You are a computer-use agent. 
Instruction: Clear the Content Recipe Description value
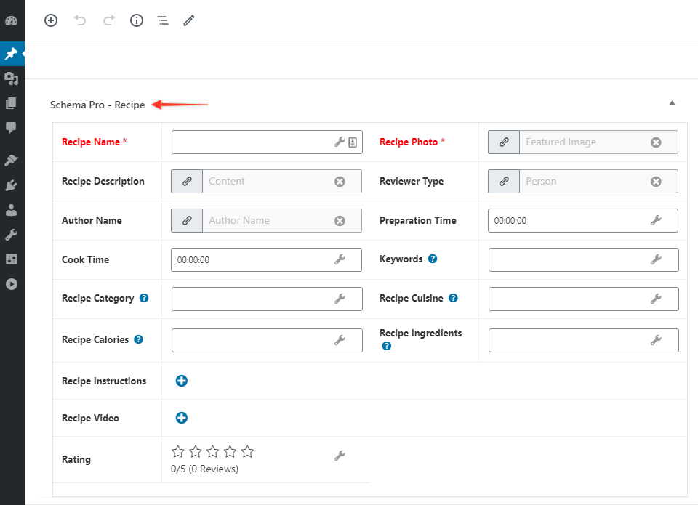340,182
